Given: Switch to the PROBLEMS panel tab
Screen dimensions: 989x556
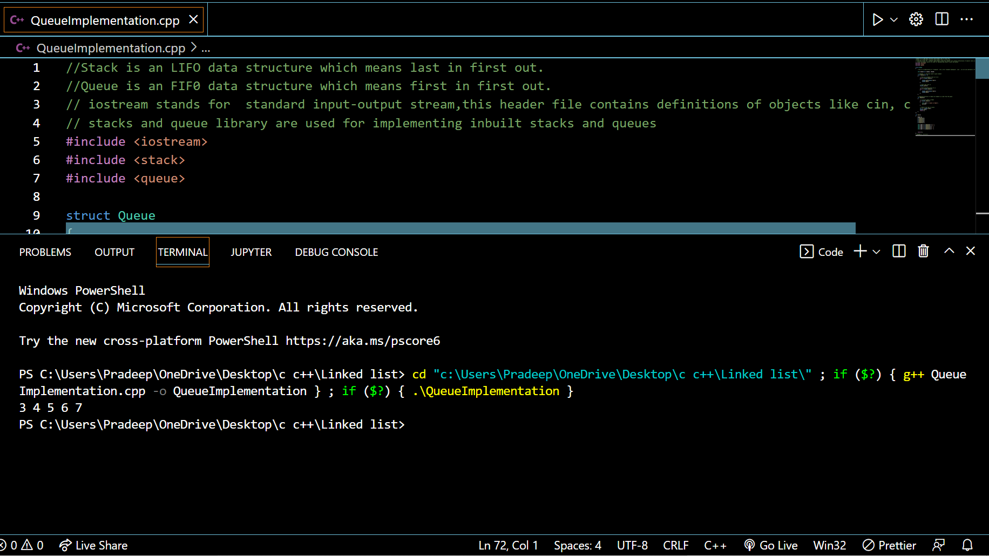Looking at the screenshot, I should click(45, 252).
